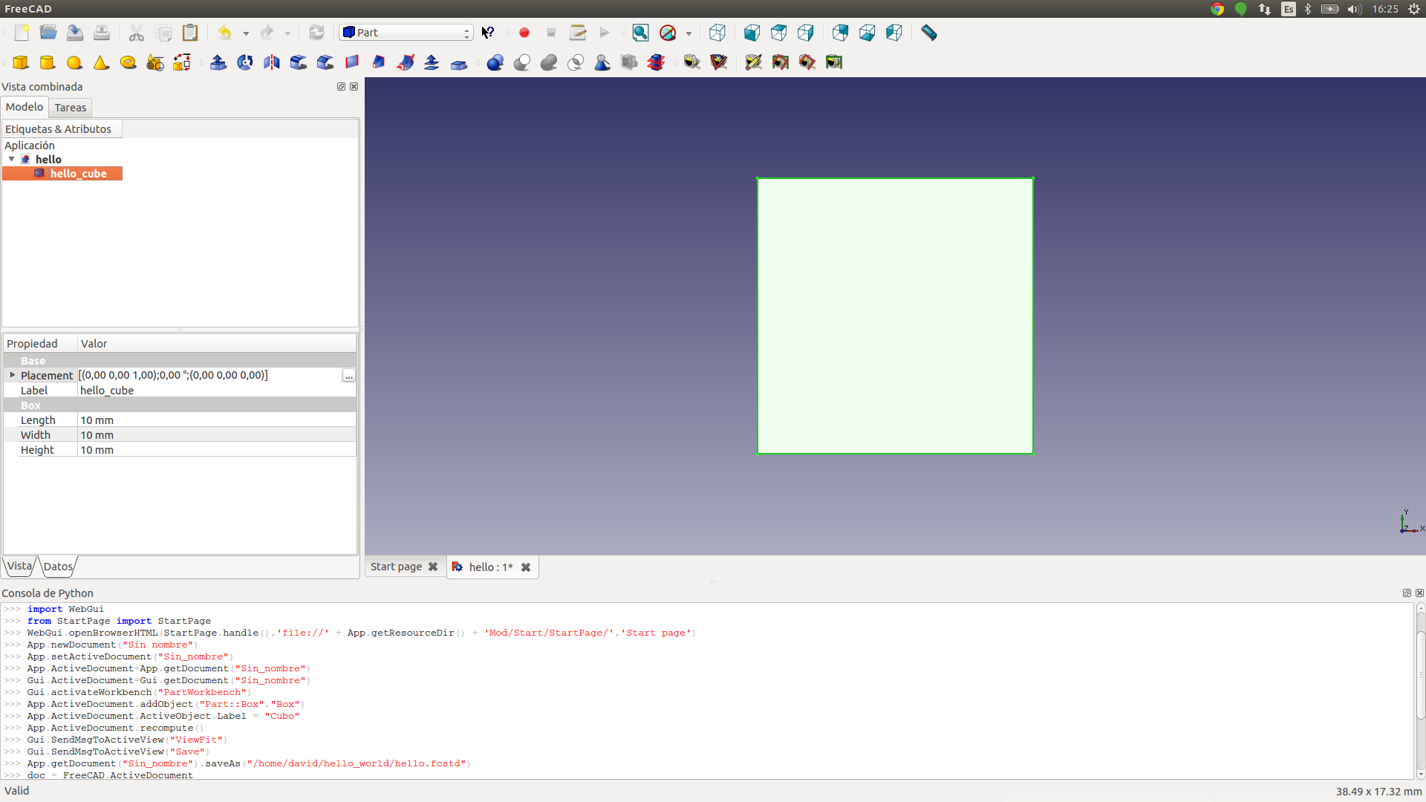The image size is (1426, 802).
Task: Open the Macros dialog notepad icon
Action: [x=578, y=33]
